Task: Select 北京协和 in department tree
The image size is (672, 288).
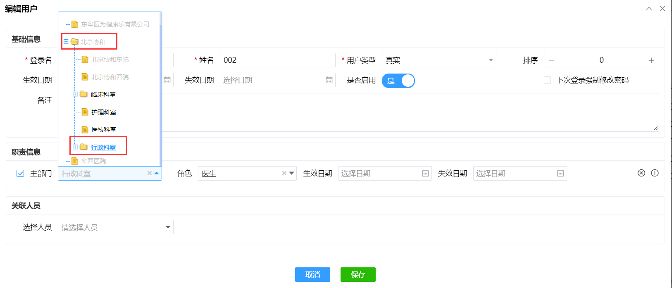Action: pyautogui.click(x=93, y=42)
